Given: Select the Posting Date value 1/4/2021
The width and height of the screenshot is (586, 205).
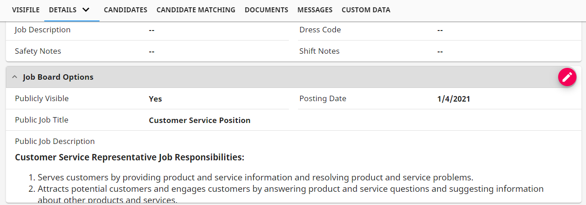Looking at the screenshot, I should [453, 99].
